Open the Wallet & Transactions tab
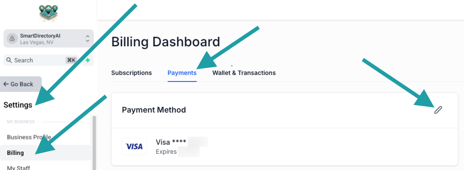 244,73
